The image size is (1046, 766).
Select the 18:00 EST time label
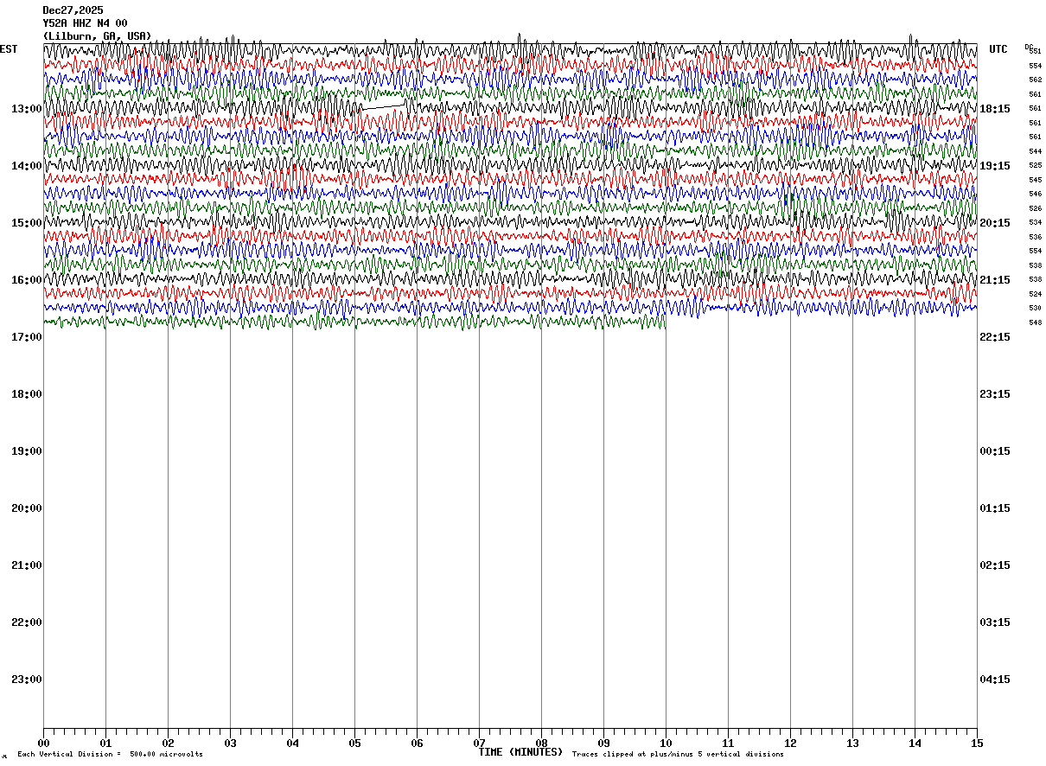click(x=27, y=394)
